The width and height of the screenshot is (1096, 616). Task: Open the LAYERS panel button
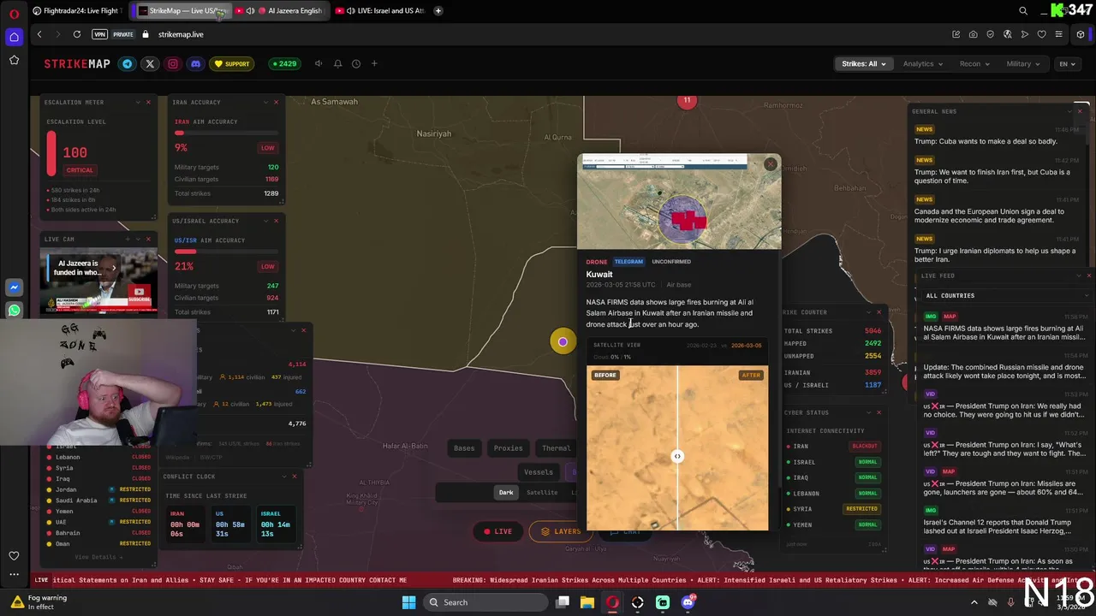coord(560,531)
